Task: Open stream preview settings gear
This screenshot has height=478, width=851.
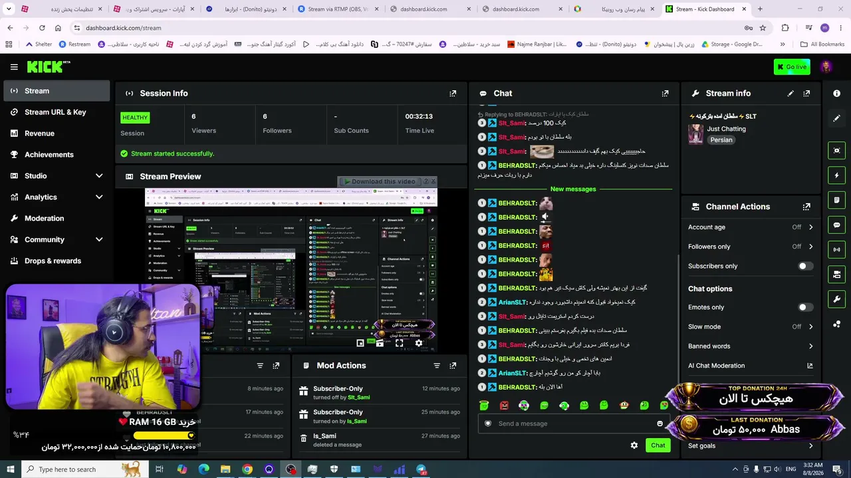Action: 418,343
